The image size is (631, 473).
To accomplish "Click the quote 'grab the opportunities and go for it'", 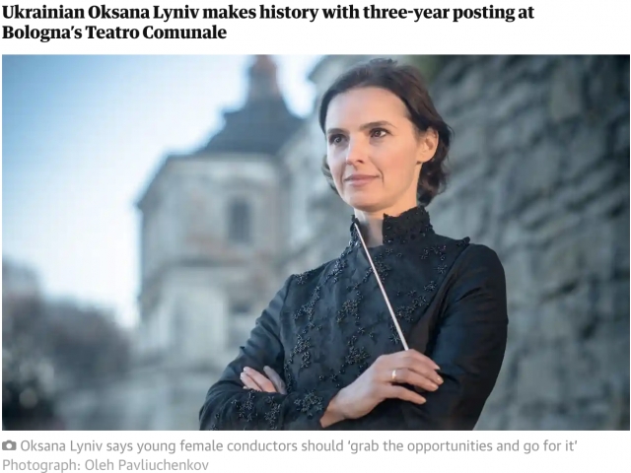I will (x=462, y=446).
